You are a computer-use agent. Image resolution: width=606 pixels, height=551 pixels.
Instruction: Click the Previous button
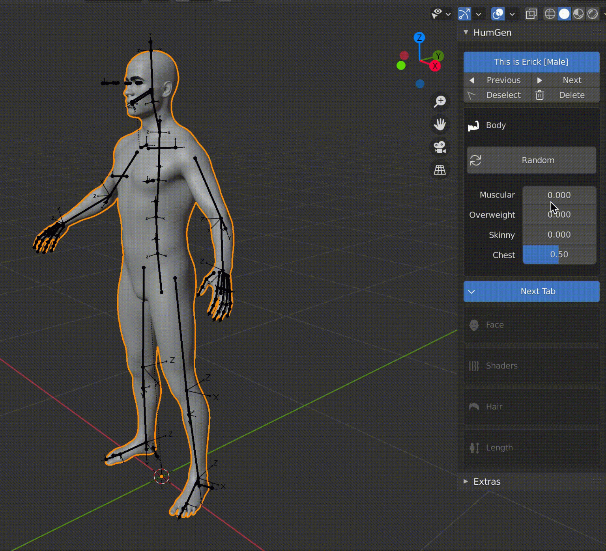(x=497, y=80)
